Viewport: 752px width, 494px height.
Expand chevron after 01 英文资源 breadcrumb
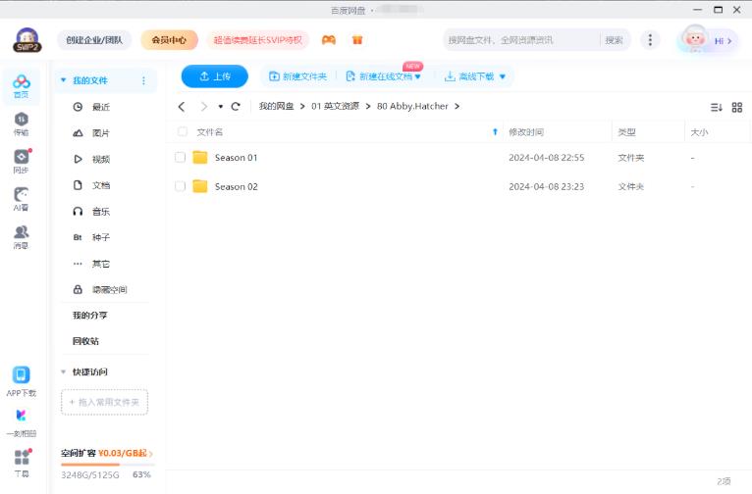(368, 106)
